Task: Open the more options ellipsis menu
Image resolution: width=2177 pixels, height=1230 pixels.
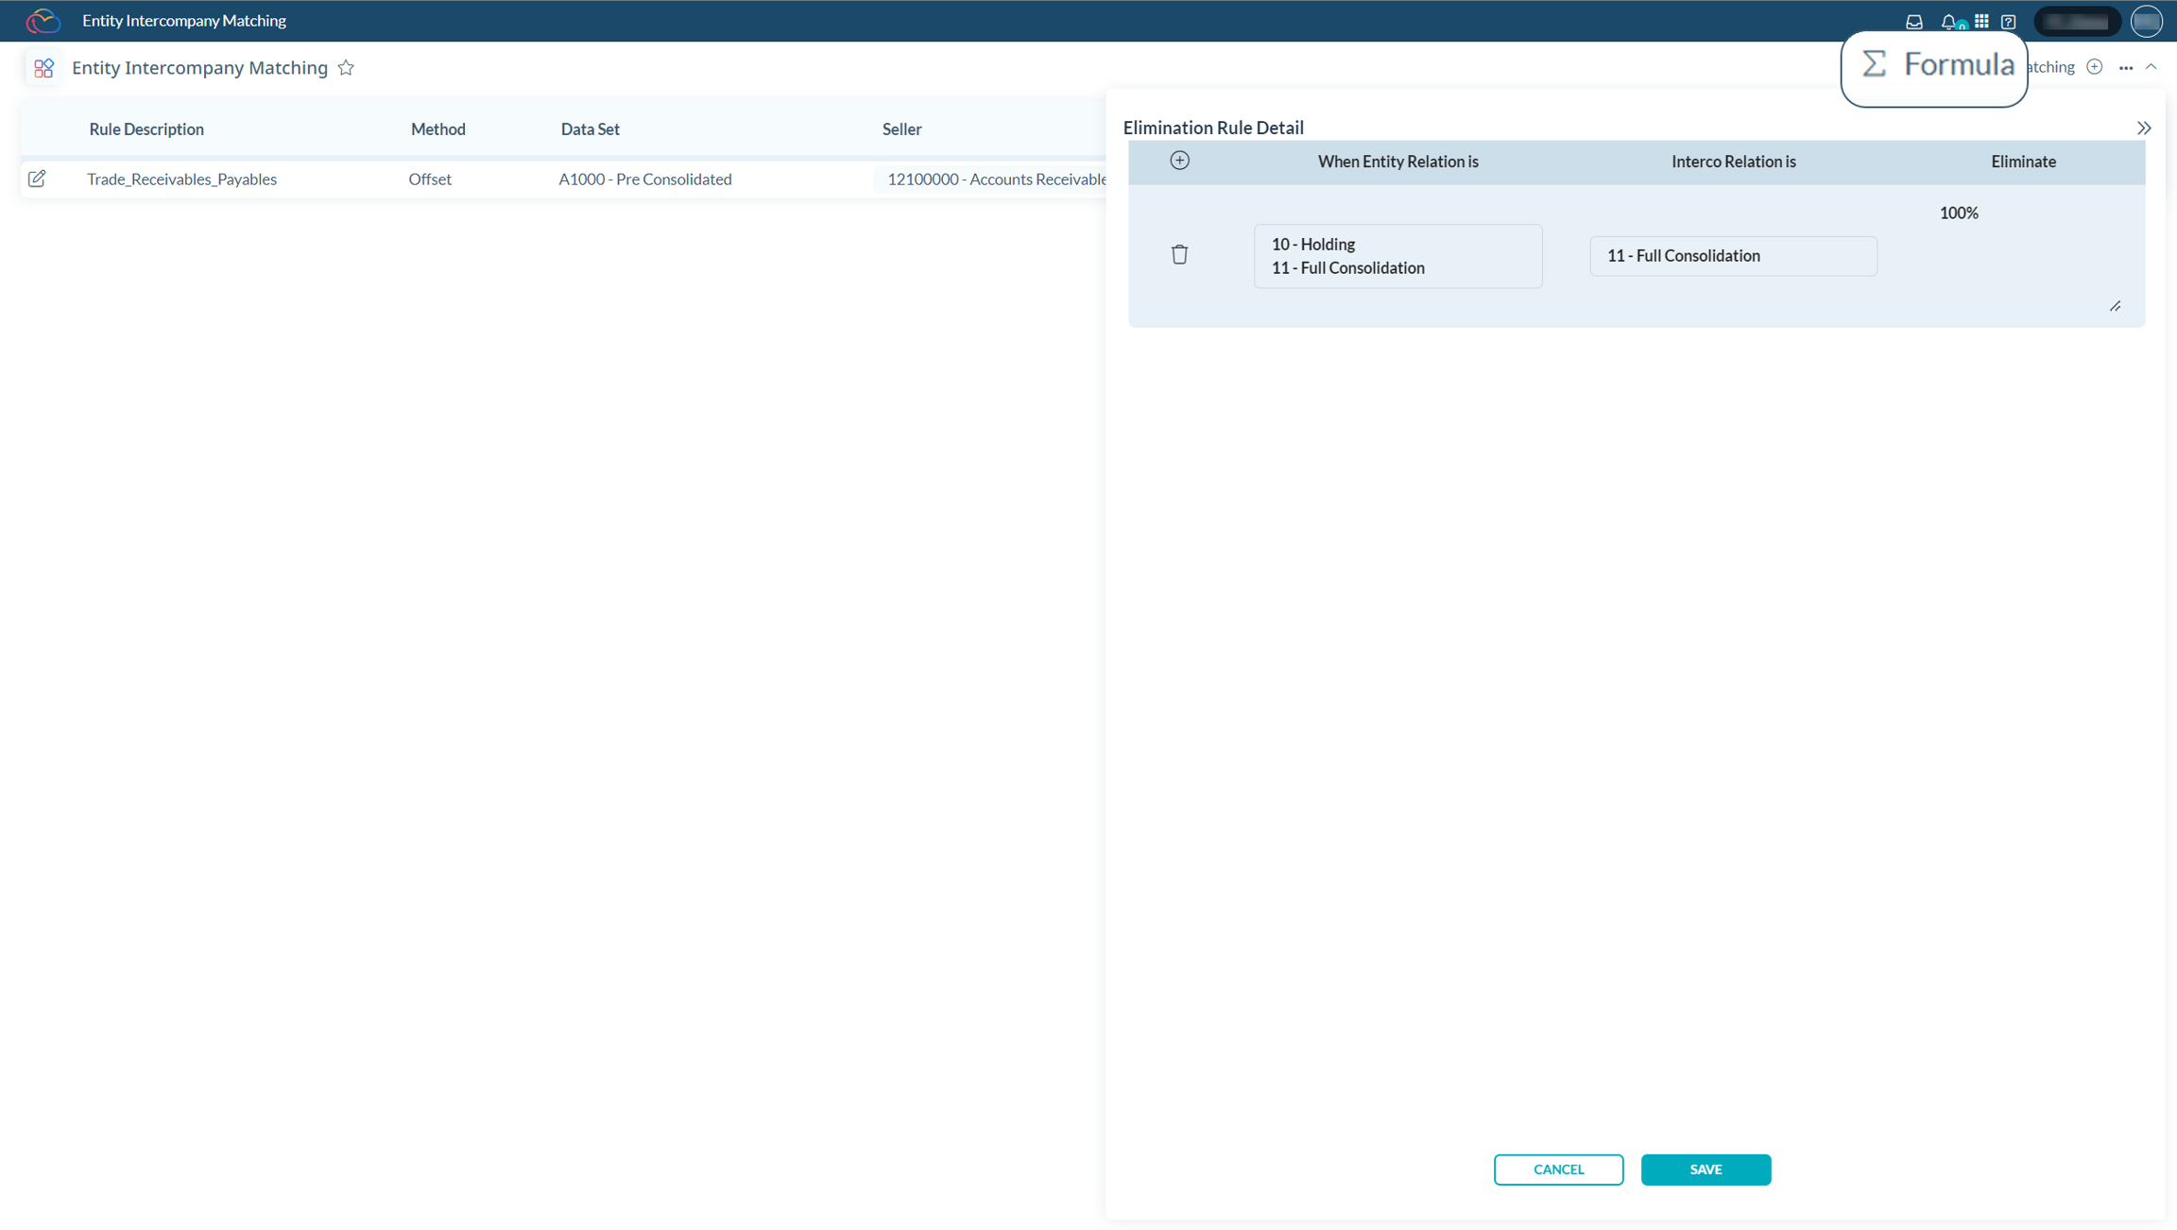Action: pyautogui.click(x=2125, y=67)
